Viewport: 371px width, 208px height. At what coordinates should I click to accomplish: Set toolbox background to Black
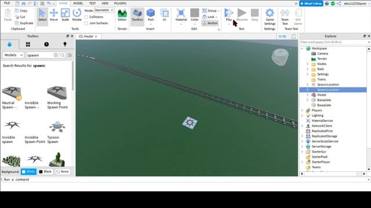click(45, 172)
